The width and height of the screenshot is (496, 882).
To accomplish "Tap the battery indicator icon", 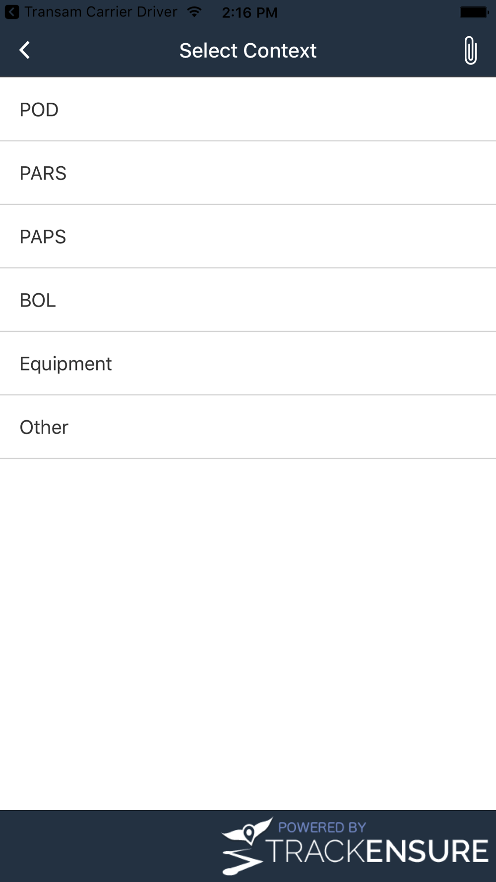I will [475, 12].
